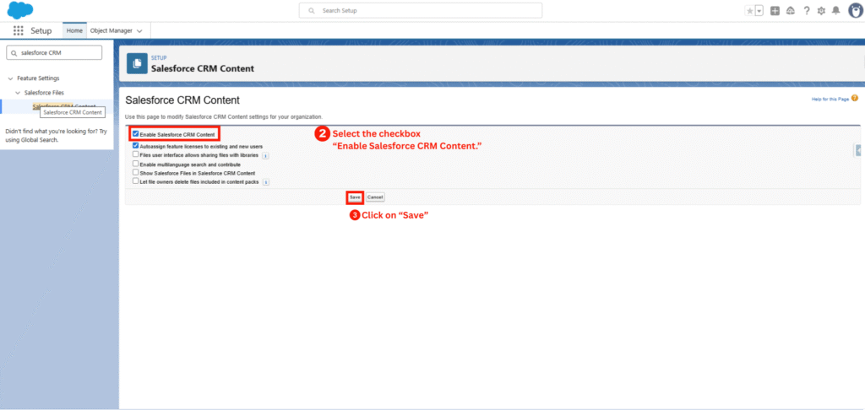Enable Files user interface sharing with libraries checkbox
Image resolution: width=865 pixels, height=410 pixels.
135,155
